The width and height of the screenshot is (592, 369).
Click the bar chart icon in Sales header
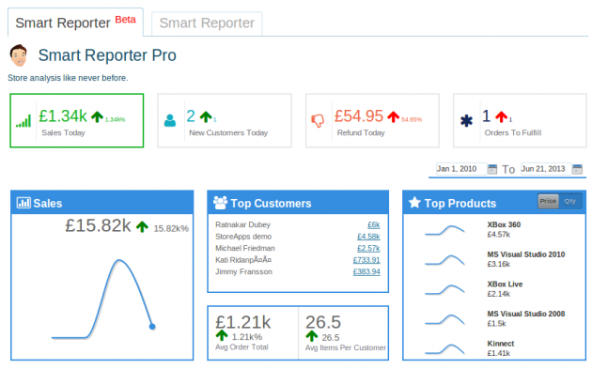pyautogui.click(x=23, y=203)
